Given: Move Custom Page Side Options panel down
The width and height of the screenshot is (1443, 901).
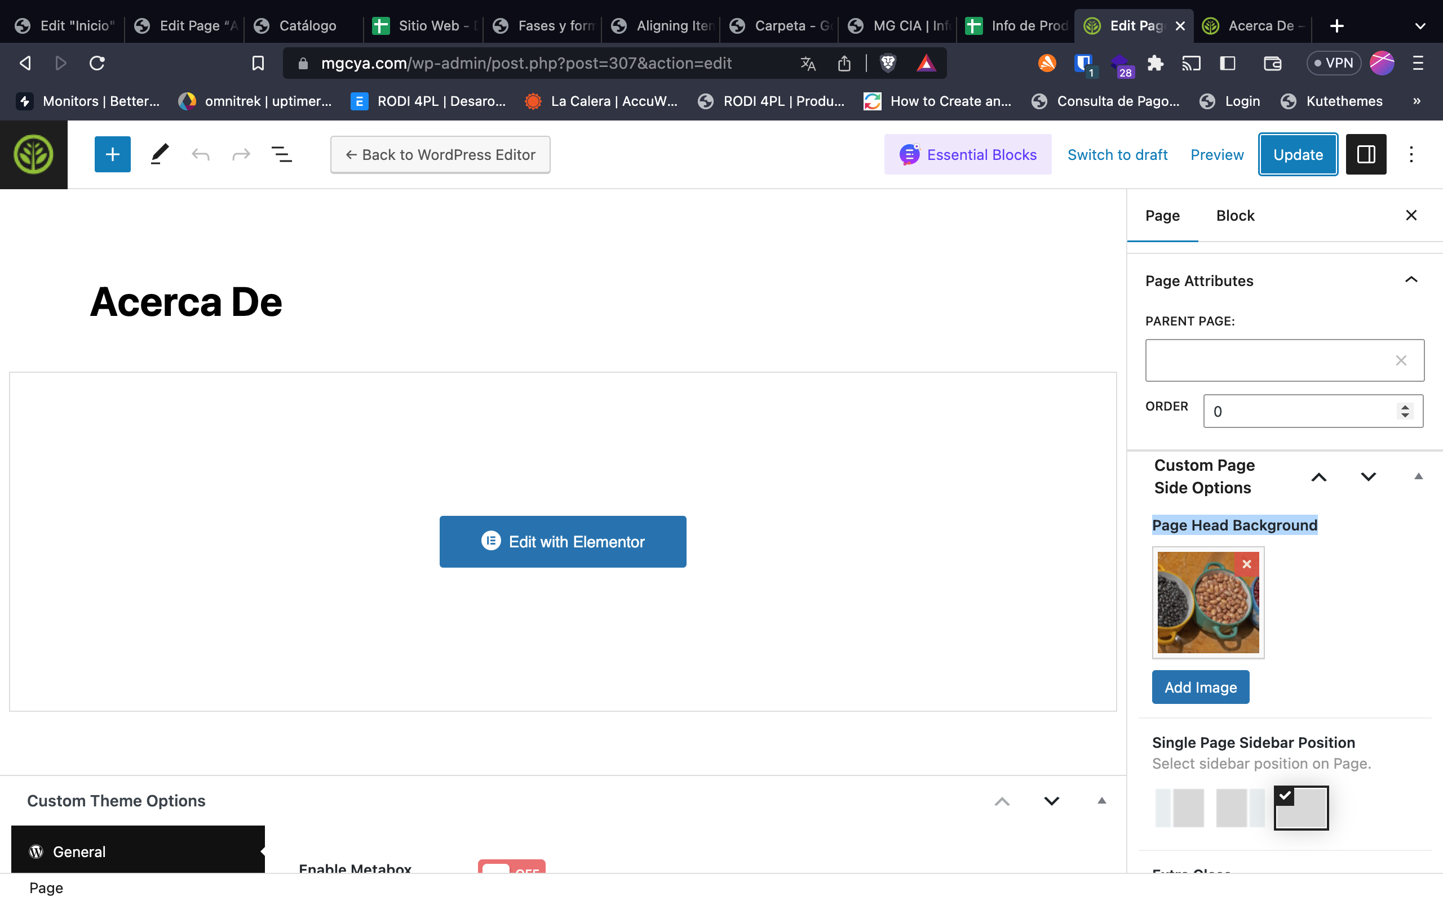Looking at the screenshot, I should tap(1368, 477).
